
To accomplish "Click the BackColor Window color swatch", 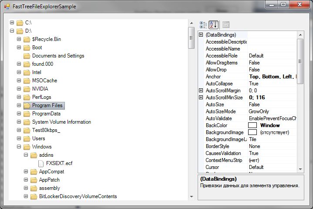I will (x=252, y=125).
